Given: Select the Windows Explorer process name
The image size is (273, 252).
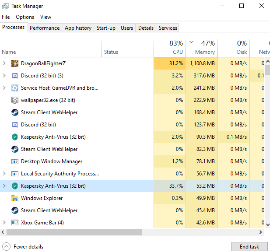Looking at the screenshot, I should click(x=42, y=198).
